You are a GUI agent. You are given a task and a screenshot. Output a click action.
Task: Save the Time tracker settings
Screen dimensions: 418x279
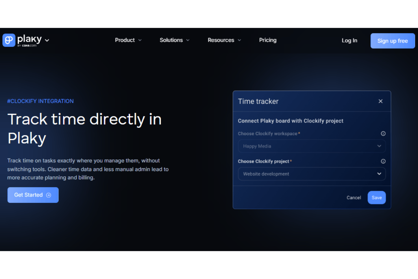tap(376, 198)
